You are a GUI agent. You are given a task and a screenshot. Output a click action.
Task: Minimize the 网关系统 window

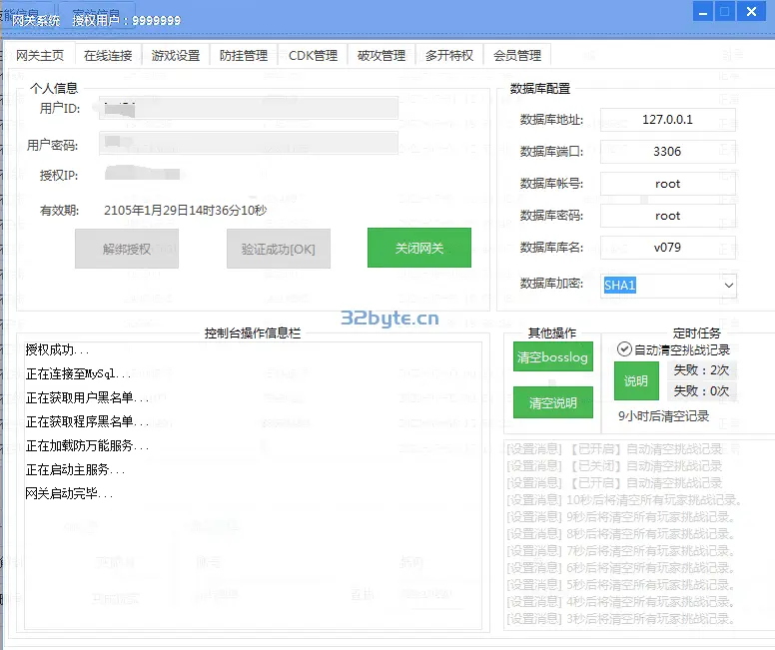click(703, 11)
